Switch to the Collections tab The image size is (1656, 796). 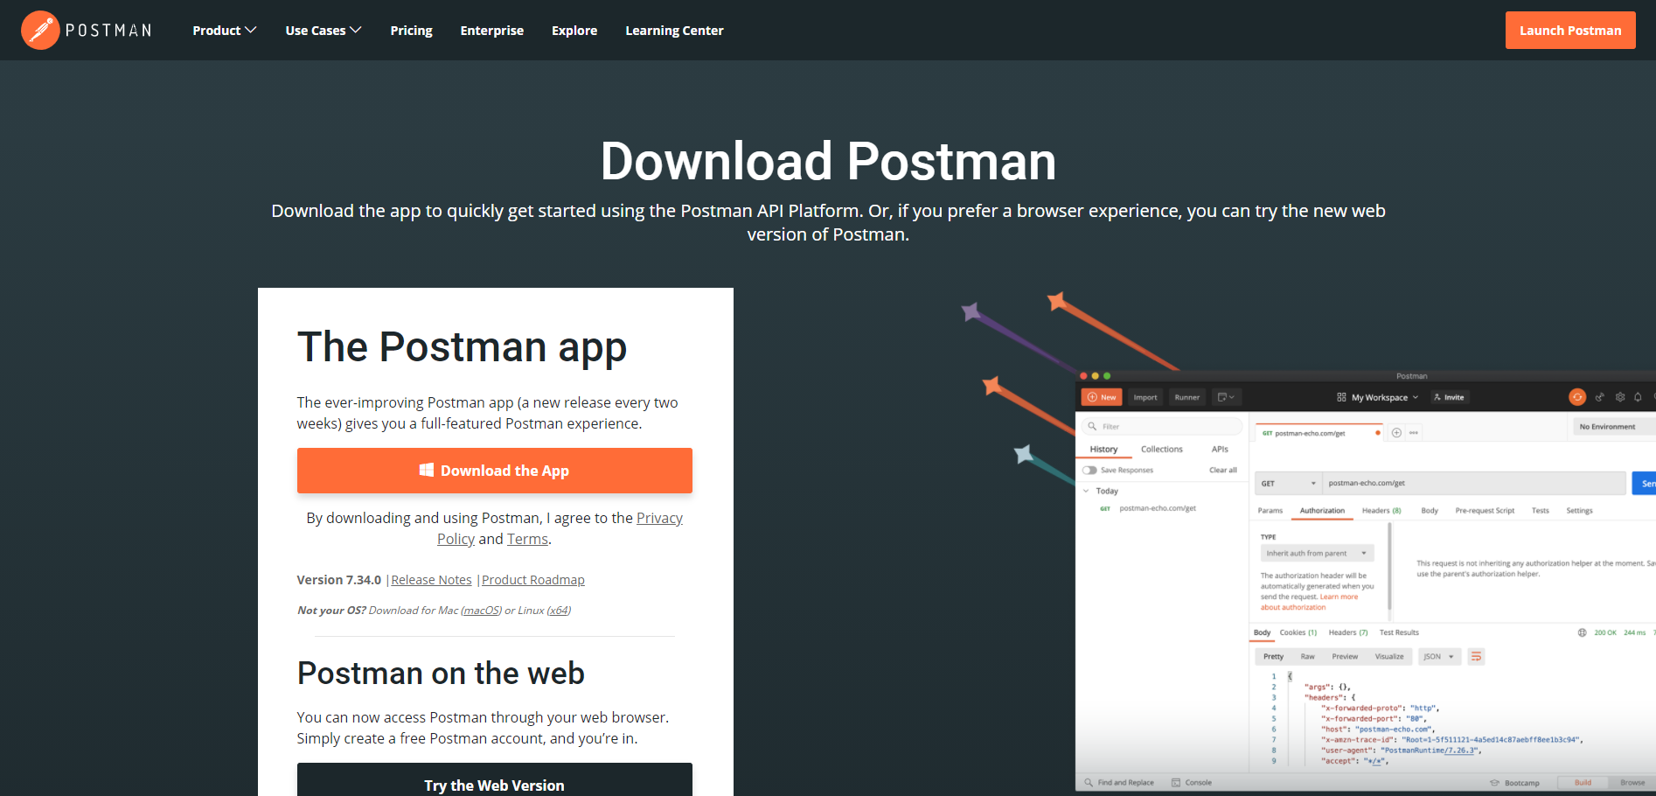[x=1162, y=449]
